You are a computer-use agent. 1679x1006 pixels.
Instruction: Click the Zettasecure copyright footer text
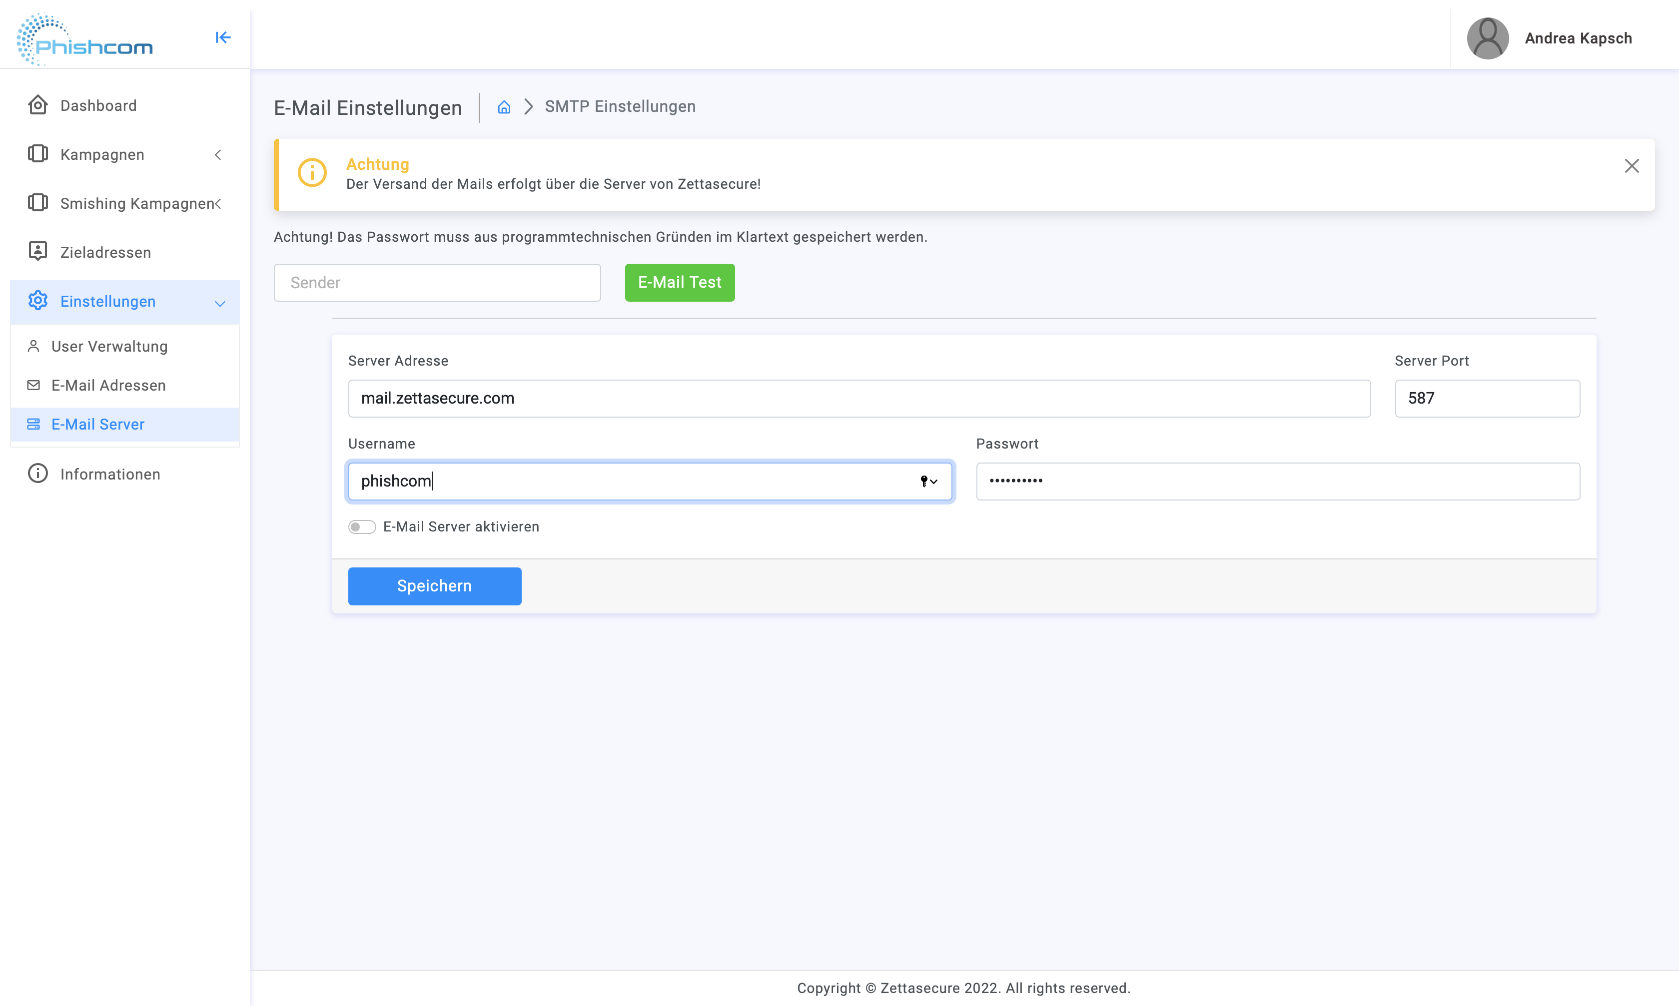(x=963, y=988)
